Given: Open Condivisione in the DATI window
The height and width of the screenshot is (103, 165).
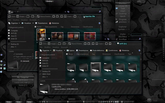Looking at the screenshot, I should pyautogui.click(x=112, y=50).
